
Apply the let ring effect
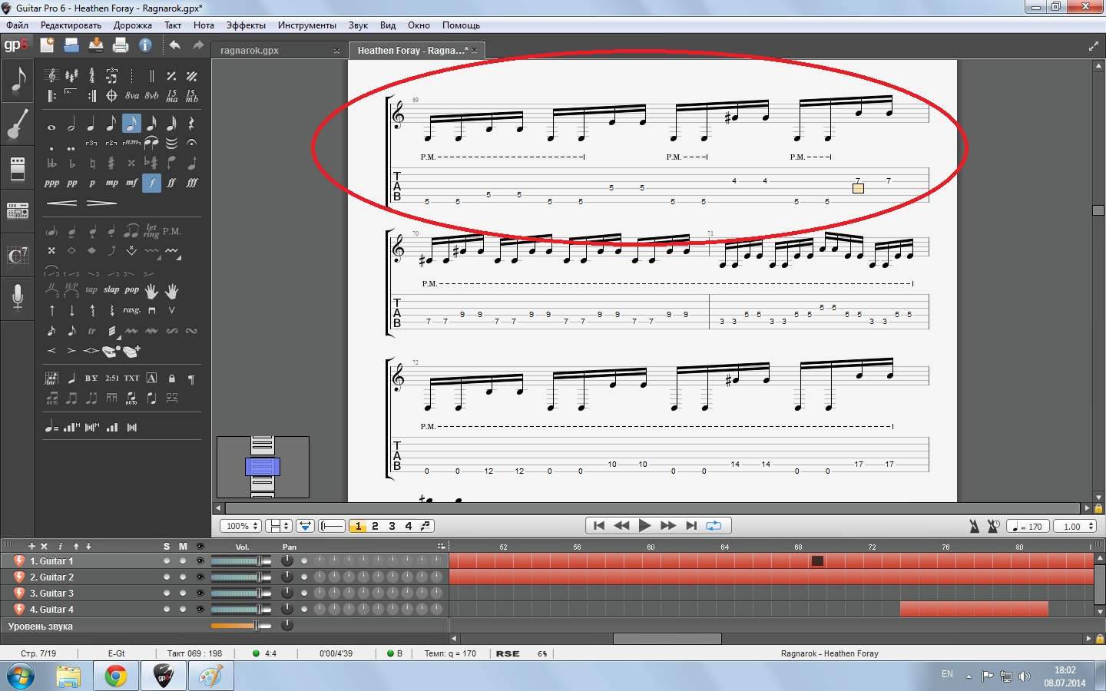click(151, 230)
